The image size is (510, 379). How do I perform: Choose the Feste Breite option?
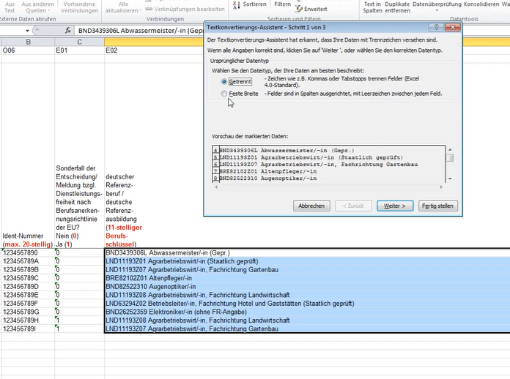[224, 94]
